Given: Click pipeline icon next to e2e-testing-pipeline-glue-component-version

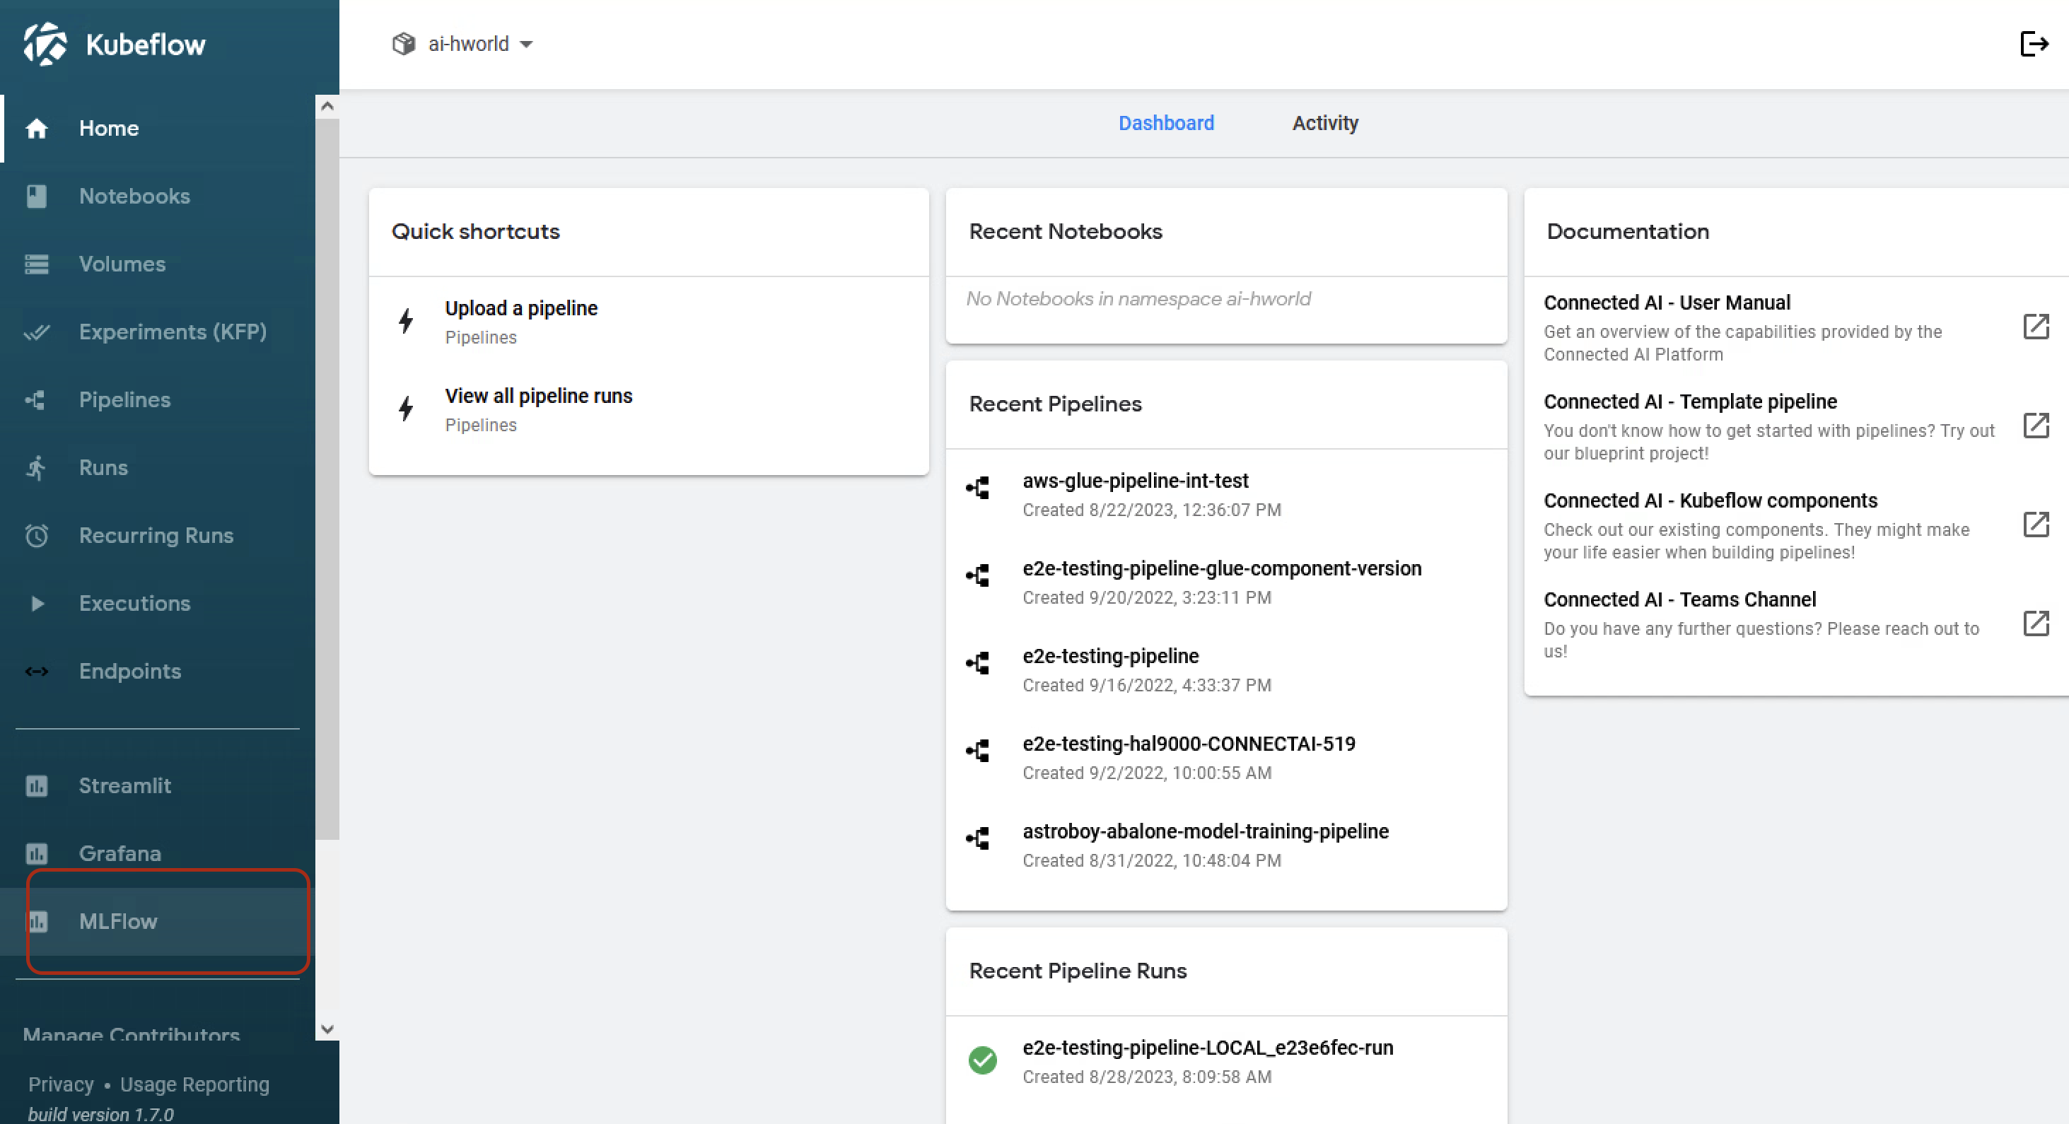Looking at the screenshot, I should pos(977,575).
